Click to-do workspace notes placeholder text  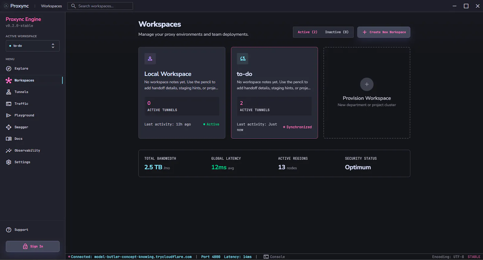click(273, 85)
